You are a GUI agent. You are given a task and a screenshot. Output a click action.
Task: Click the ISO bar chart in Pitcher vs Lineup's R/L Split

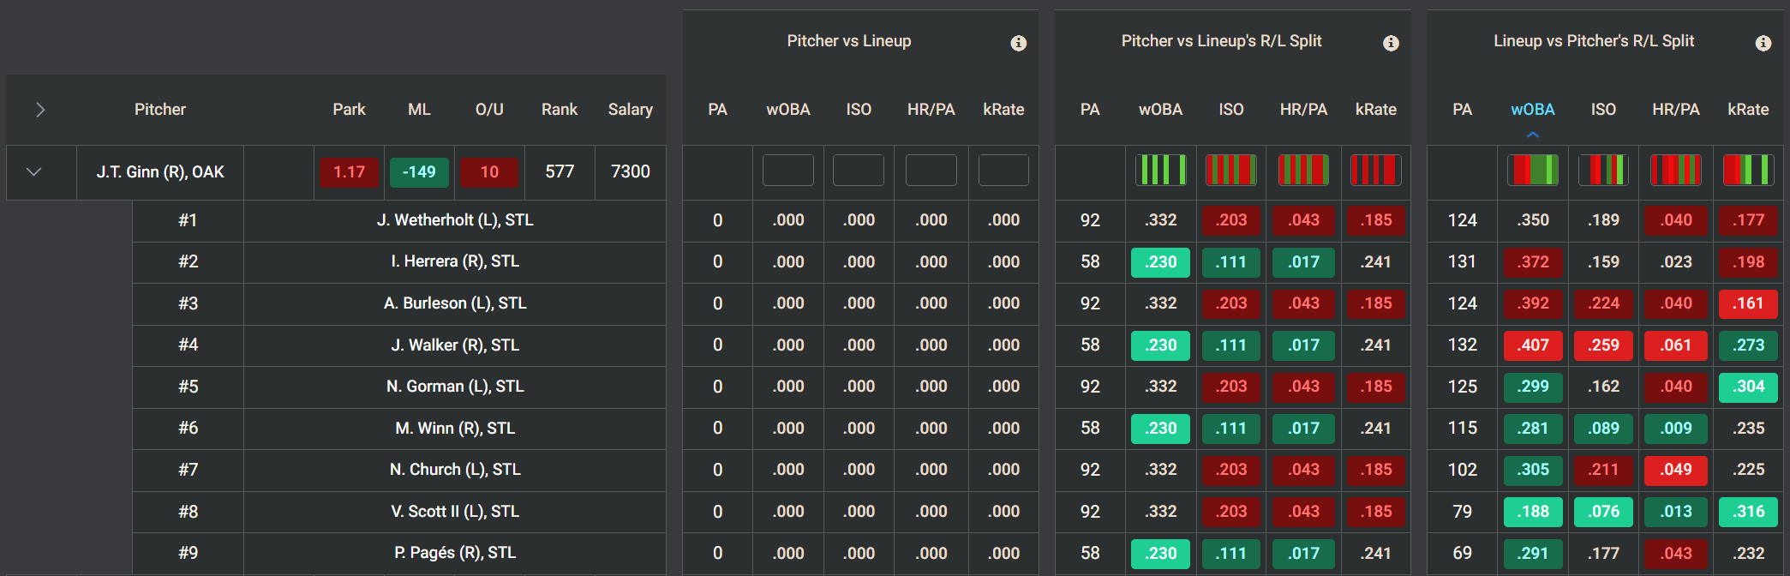coord(1231,170)
